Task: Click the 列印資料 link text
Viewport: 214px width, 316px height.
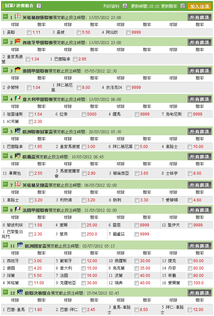Action: [x=111, y=6]
